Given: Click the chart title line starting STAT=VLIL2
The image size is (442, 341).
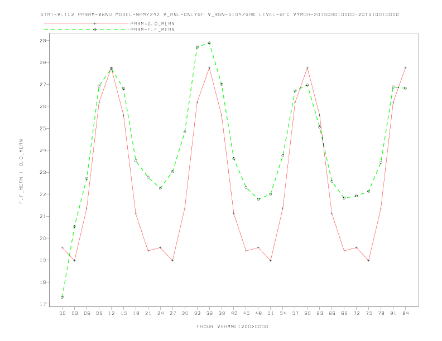Looking at the screenshot, I should [x=219, y=14].
